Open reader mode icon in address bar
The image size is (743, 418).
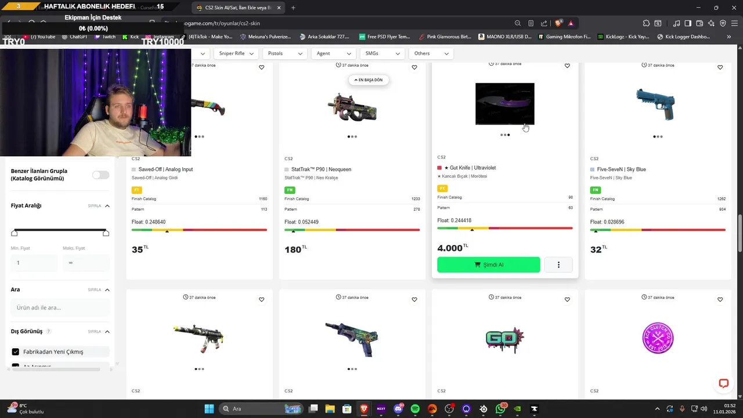[531, 23]
